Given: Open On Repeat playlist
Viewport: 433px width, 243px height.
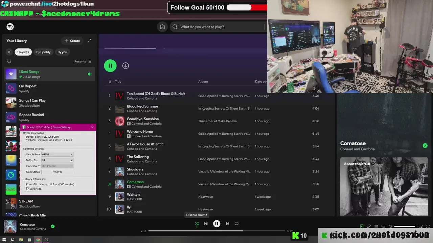Looking at the screenshot, I should point(49,88).
